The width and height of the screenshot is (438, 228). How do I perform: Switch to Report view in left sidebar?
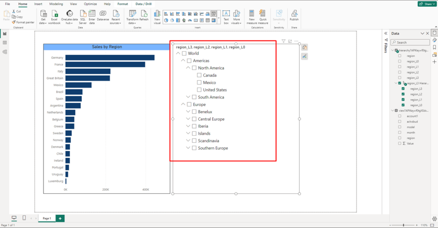(x=5, y=33)
